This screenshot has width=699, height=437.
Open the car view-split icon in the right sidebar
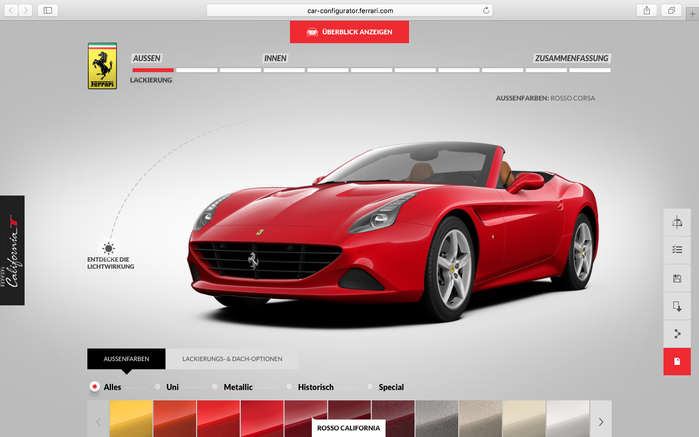coord(677,222)
